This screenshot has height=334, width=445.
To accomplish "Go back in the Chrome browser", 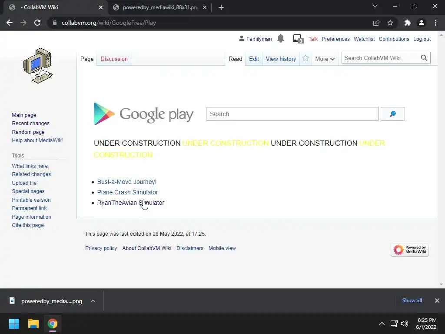I will click(x=10, y=23).
